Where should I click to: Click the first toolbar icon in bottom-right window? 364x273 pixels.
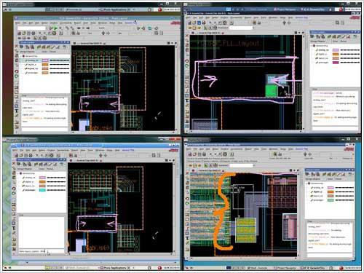click(x=190, y=154)
